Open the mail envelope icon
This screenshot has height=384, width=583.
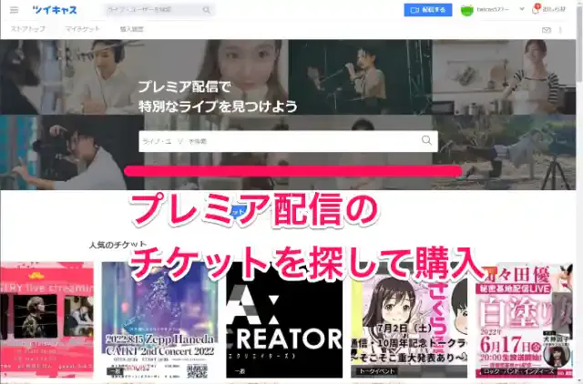coord(547,30)
